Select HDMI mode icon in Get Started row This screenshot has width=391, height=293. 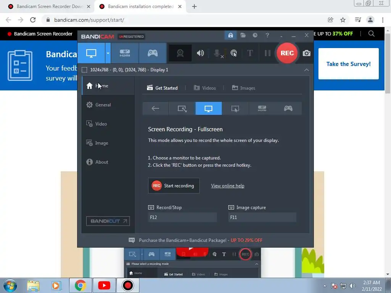[x=262, y=108]
